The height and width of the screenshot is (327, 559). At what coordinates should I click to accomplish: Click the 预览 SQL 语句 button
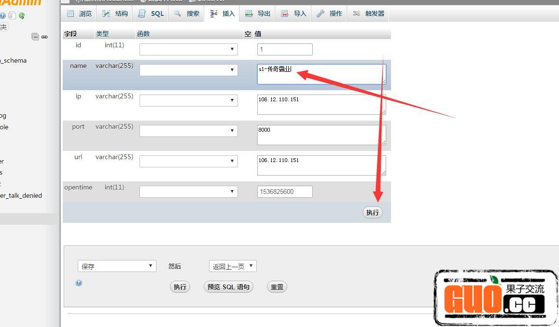tap(228, 287)
